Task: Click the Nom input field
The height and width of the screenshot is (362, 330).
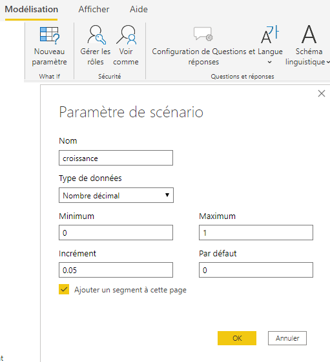Action: 116,158
